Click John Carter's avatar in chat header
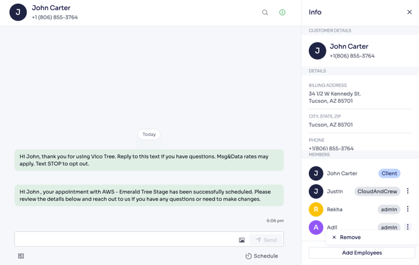This screenshot has width=419, height=265. point(18,12)
